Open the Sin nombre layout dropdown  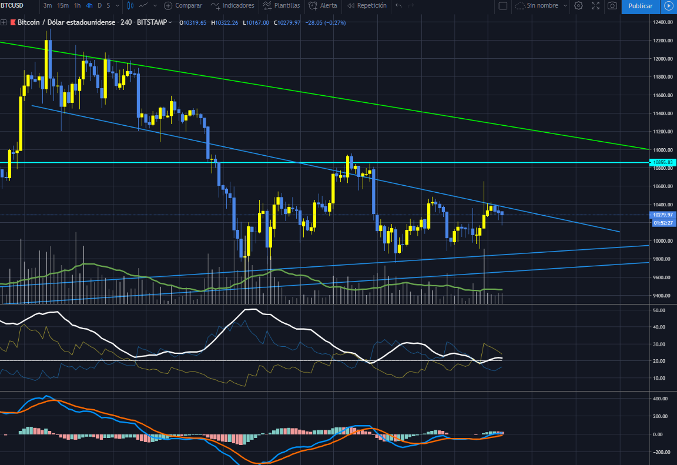(x=541, y=6)
